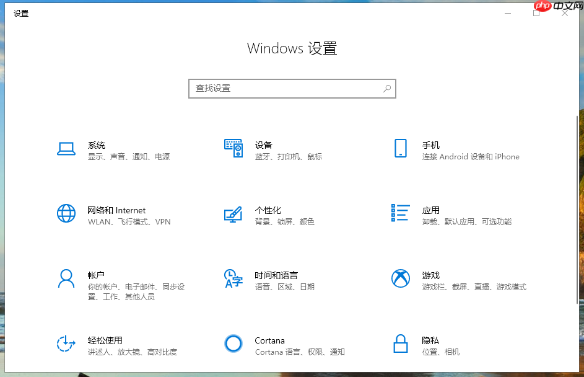The height and width of the screenshot is (377, 584).
Task: Select the 个性化 personalization icon
Action: pos(233,213)
